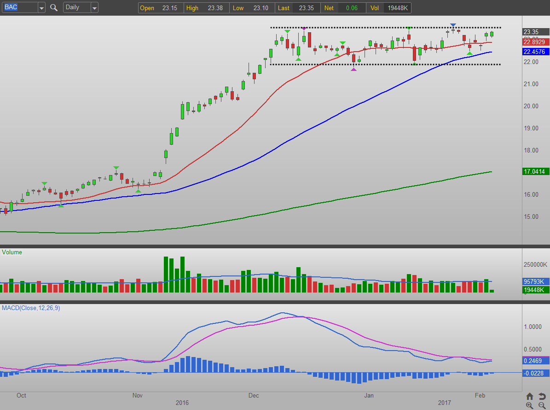Select the green 17.0414 moving average tag
The width and height of the screenshot is (550, 410).
(x=536, y=171)
